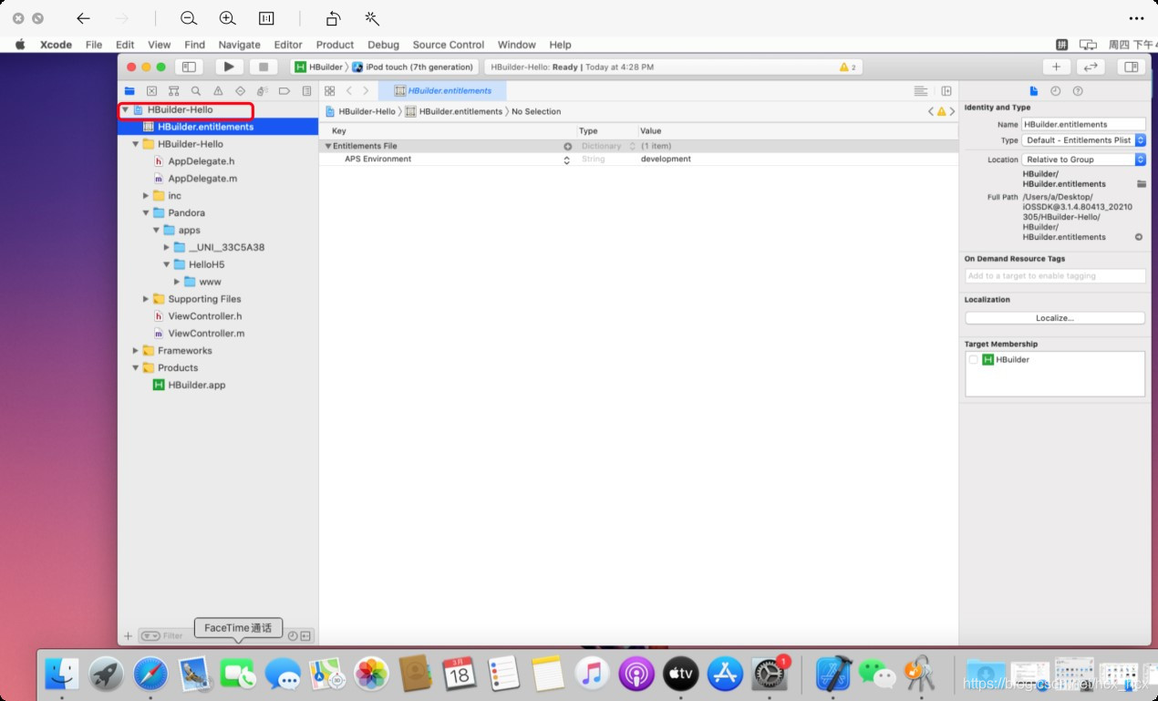Select HBuilder.app under Products
Viewport: 1158px width, 701px height.
point(197,386)
